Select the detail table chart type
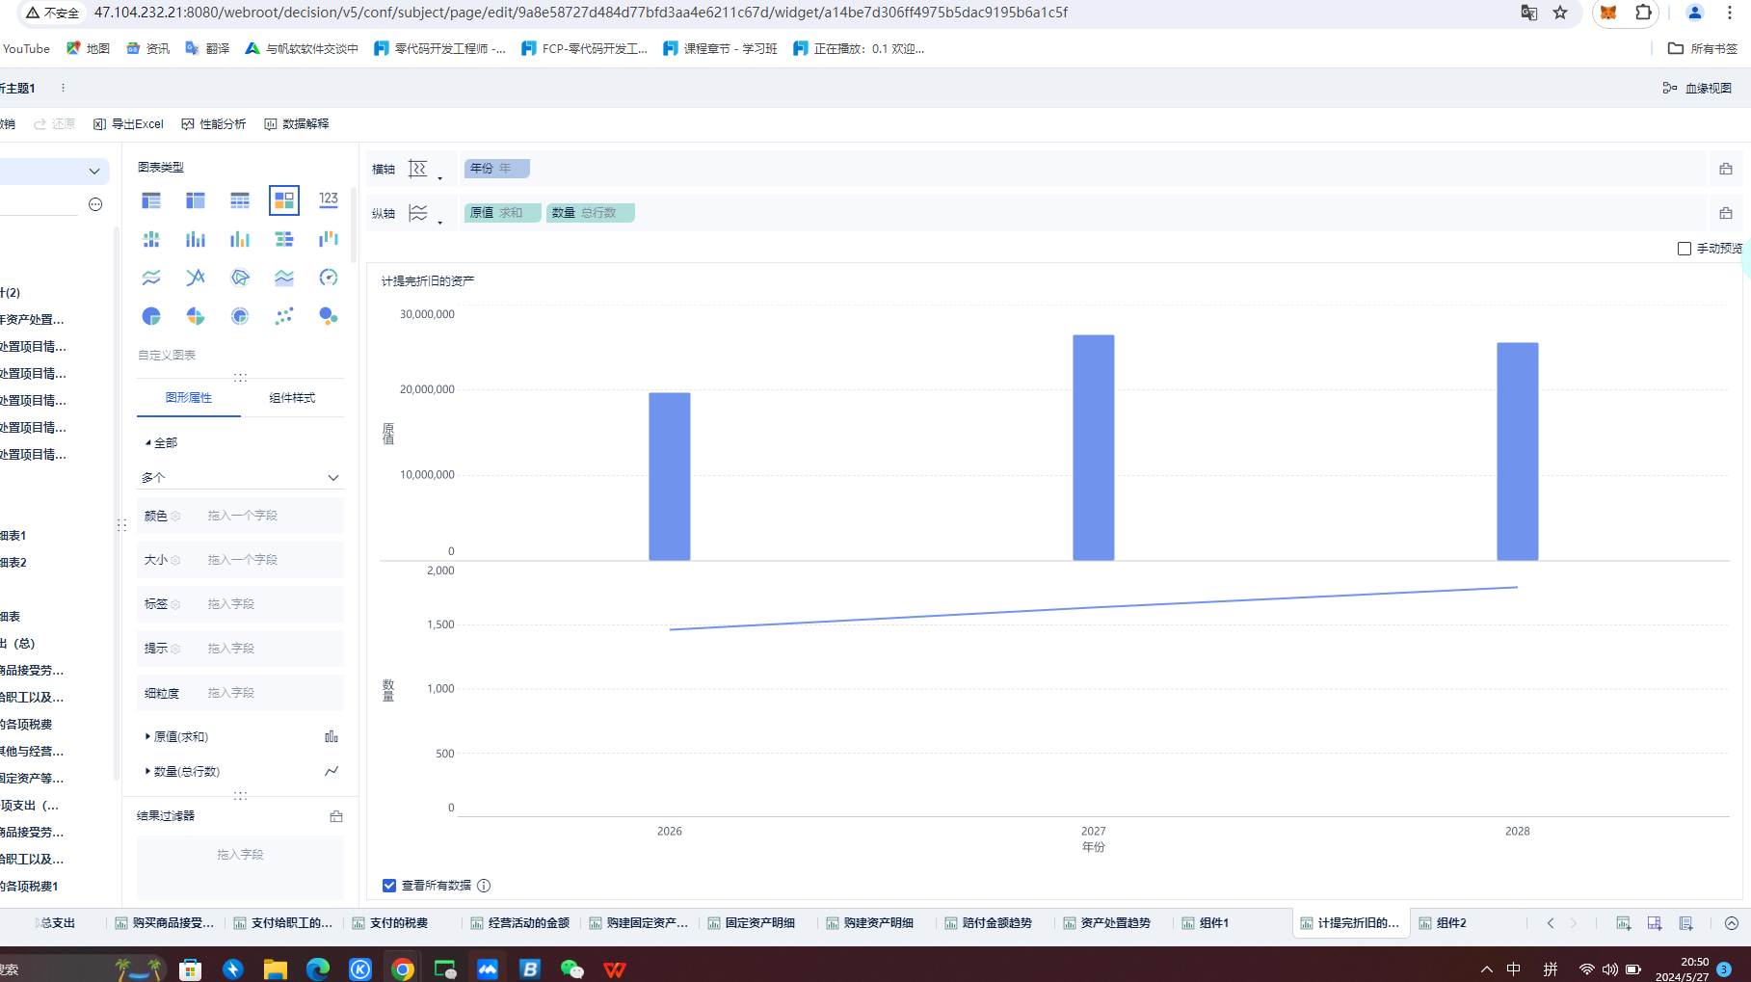Viewport: 1751px width, 982px height. pos(240,200)
